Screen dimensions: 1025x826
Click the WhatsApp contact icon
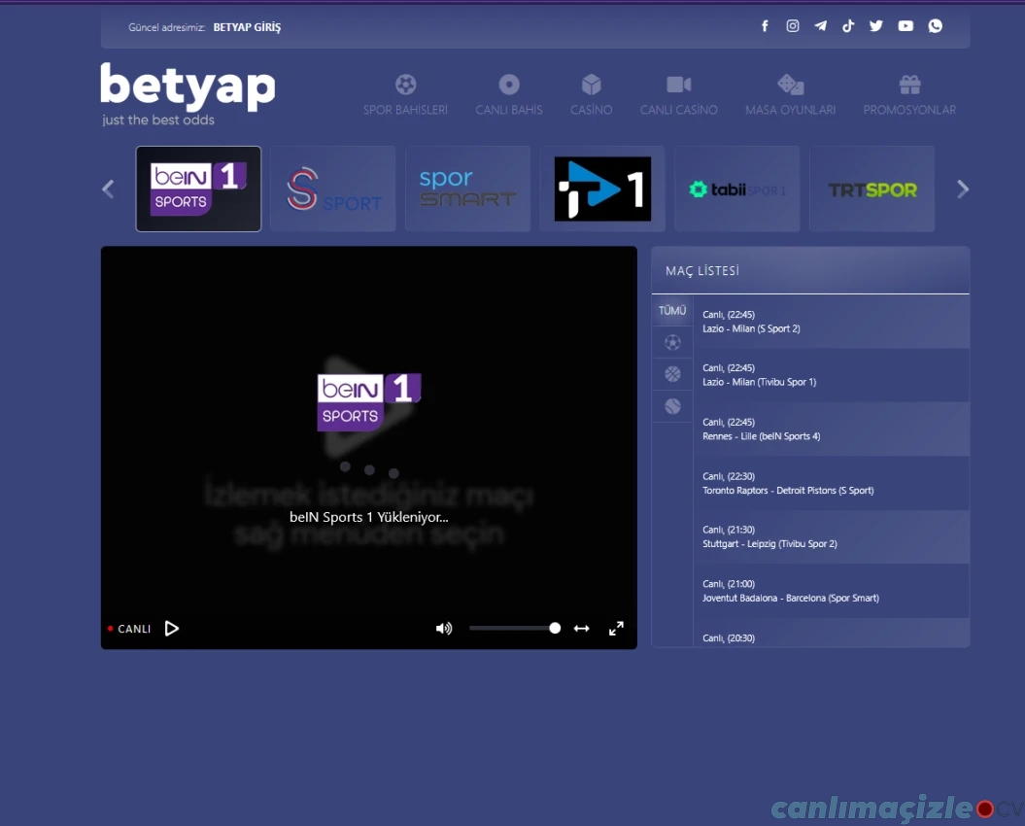point(935,26)
